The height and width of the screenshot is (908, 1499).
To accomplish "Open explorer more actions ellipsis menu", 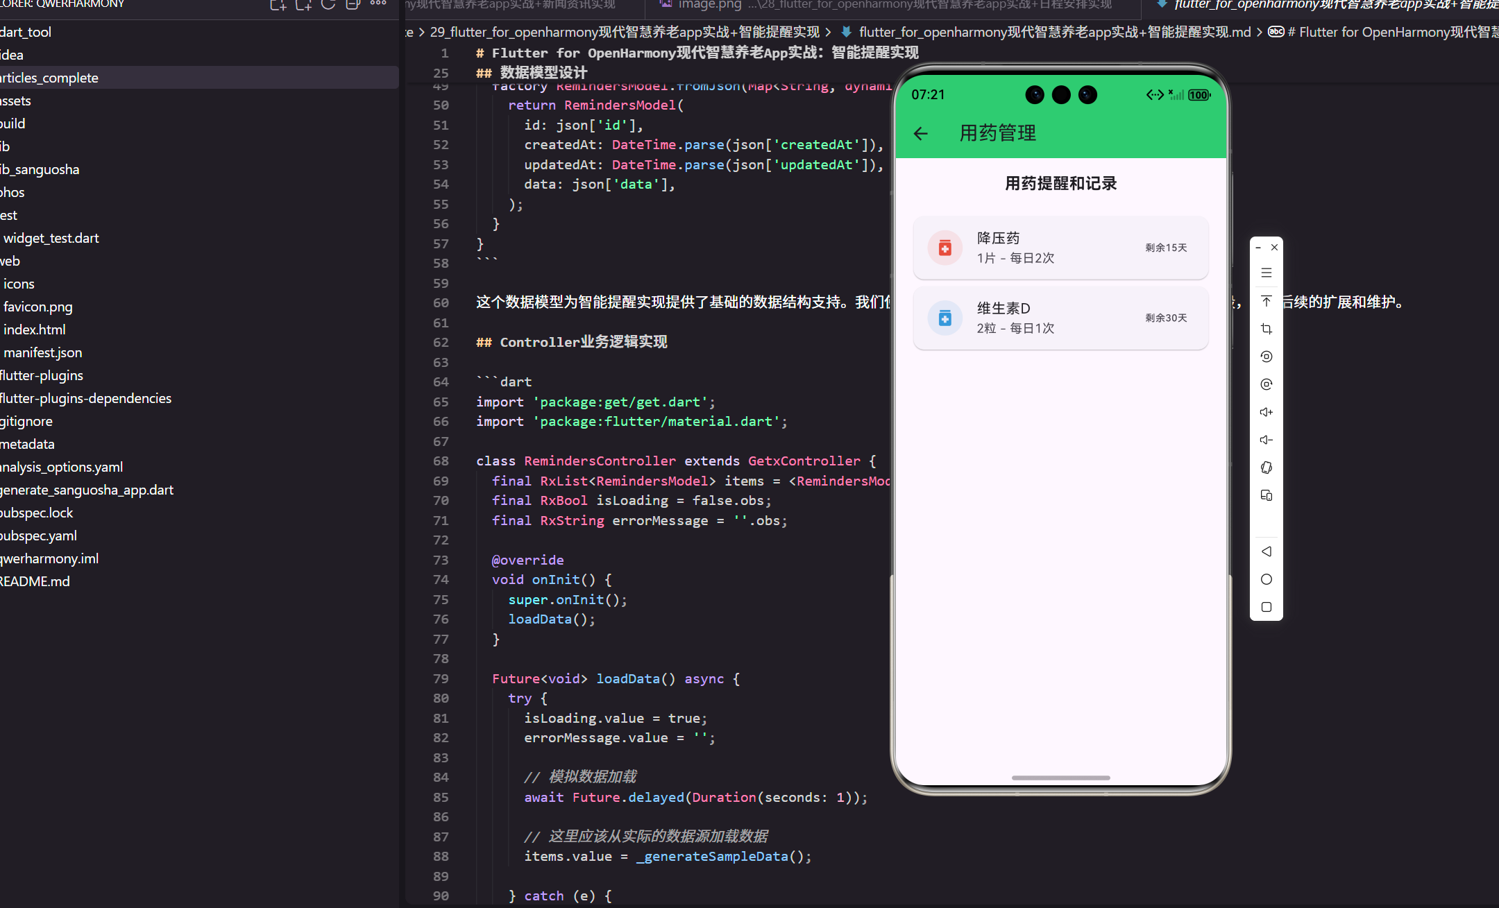I will point(378,4).
